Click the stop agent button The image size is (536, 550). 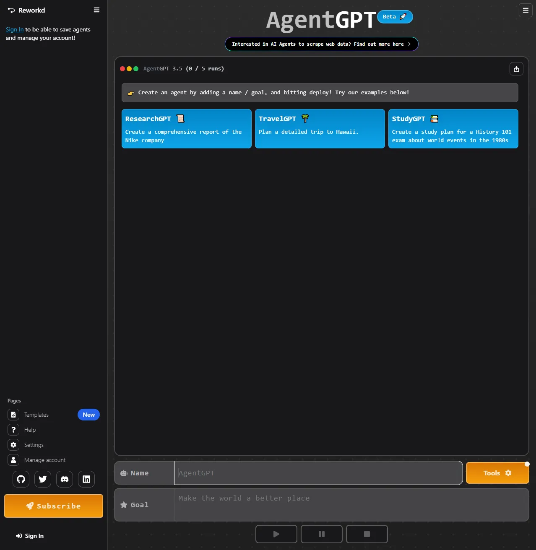[x=367, y=534]
